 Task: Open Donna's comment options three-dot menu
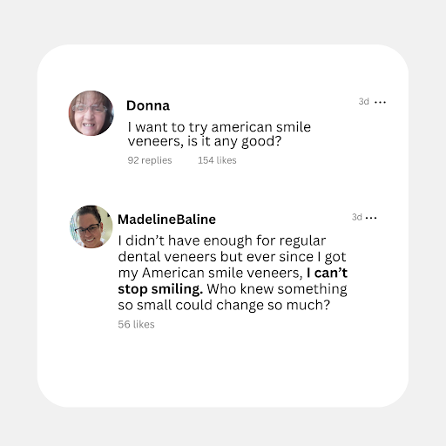(x=380, y=102)
